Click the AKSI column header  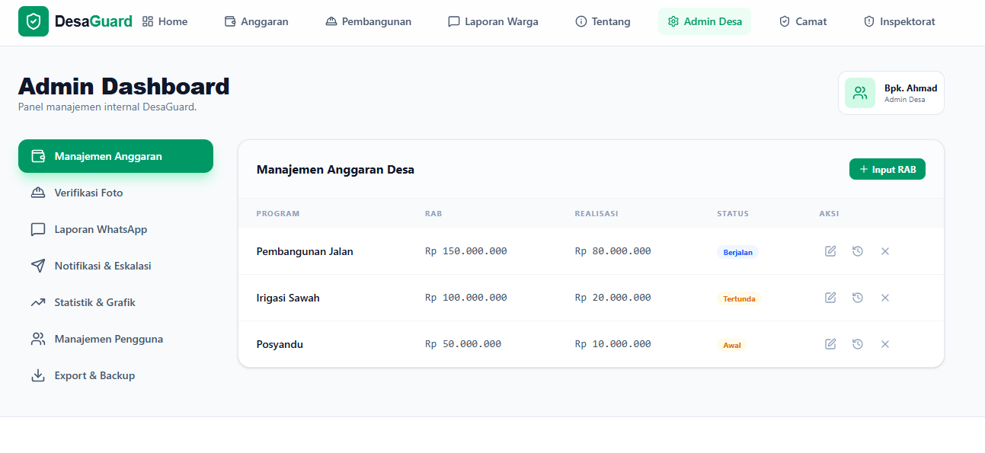pyautogui.click(x=830, y=213)
